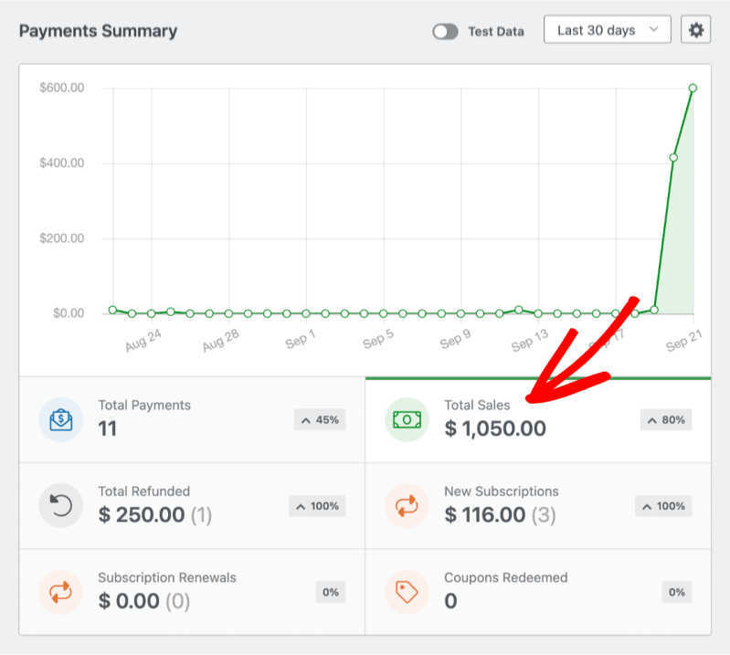Viewport: 730px width, 655px height.
Task: Click the 45% increase badge
Action: pyautogui.click(x=320, y=420)
